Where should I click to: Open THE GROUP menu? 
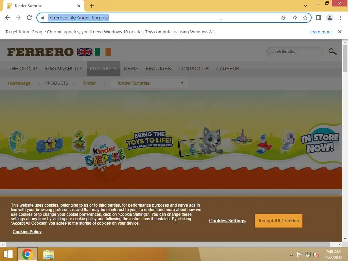click(x=23, y=69)
